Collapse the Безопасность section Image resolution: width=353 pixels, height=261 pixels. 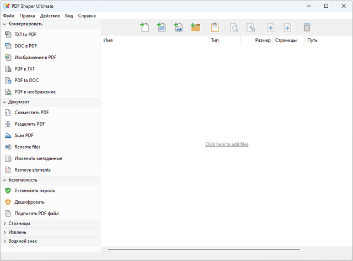coord(5,180)
